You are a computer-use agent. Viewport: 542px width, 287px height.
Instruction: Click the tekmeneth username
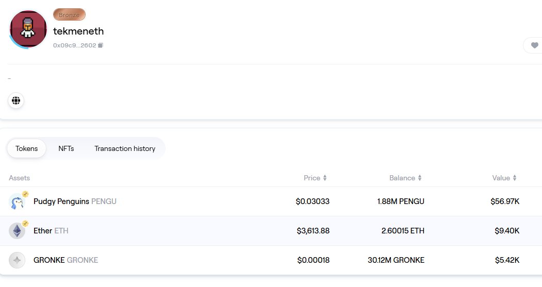click(78, 31)
